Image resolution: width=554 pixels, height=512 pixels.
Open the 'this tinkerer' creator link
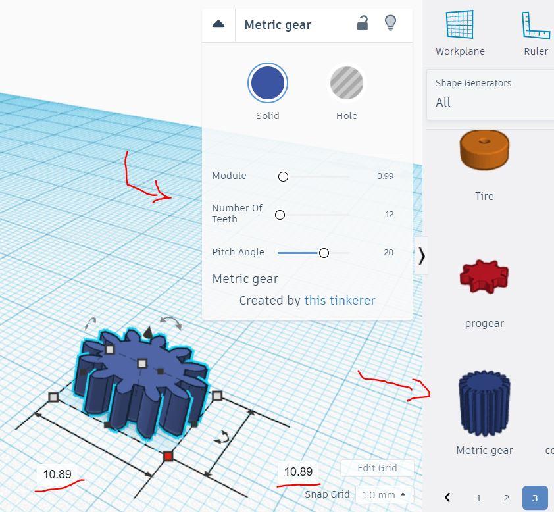pos(340,300)
